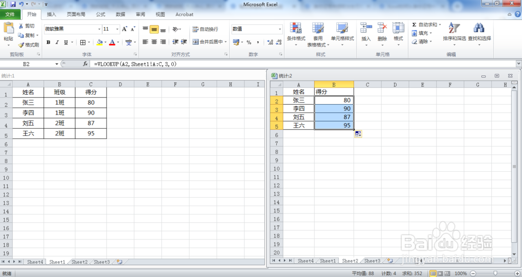Increase decimal places icon
Viewport: 522px width, 277px height.
(x=270, y=42)
